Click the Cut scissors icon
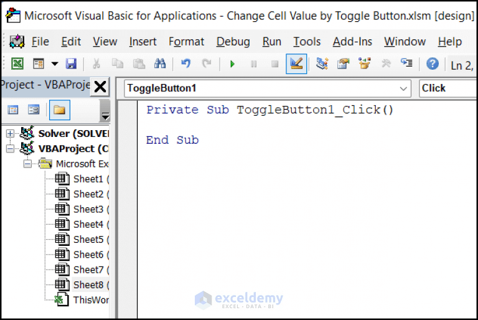The width and height of the screenshot is (478, 320). [96, 64]
